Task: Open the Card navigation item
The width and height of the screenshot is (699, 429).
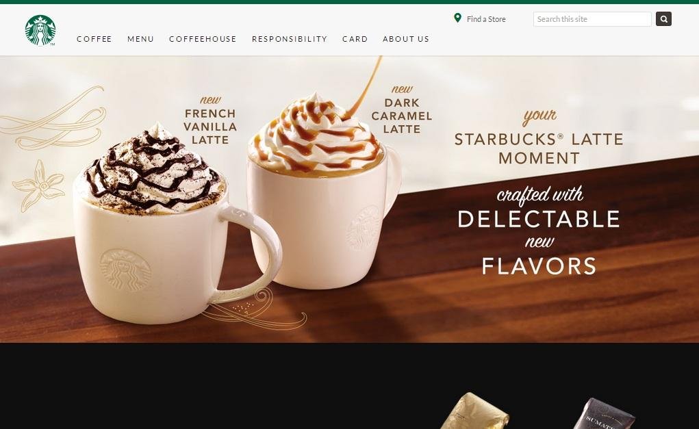Action: point(355,39)
